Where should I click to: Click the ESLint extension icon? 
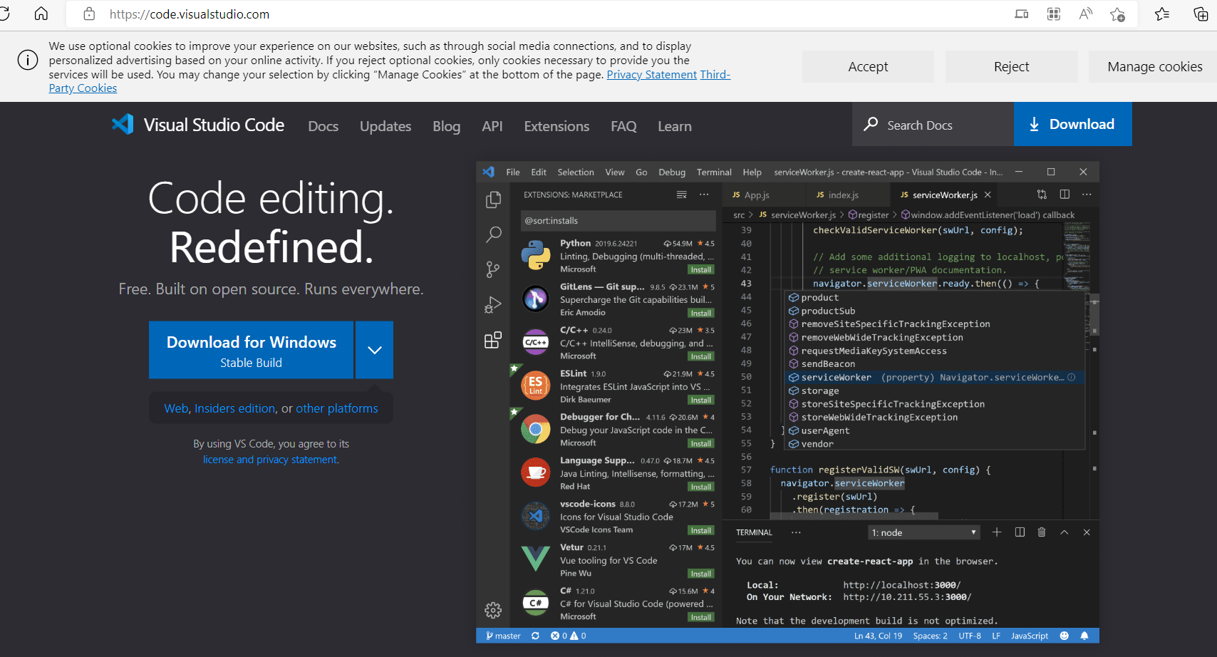point(536,386)
